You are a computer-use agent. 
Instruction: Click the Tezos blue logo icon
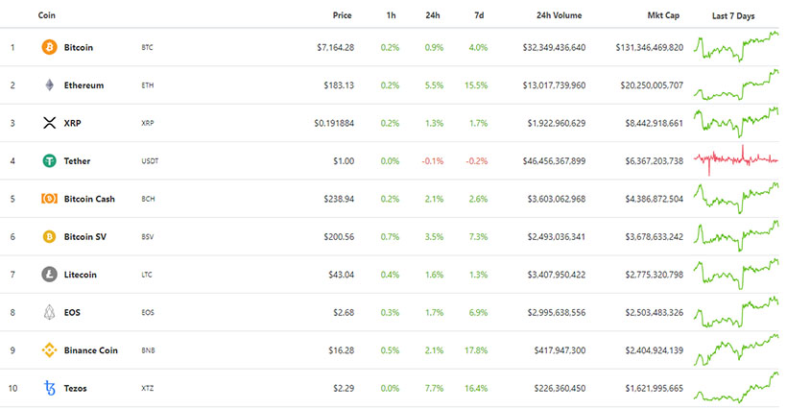[x=49, y=388]
